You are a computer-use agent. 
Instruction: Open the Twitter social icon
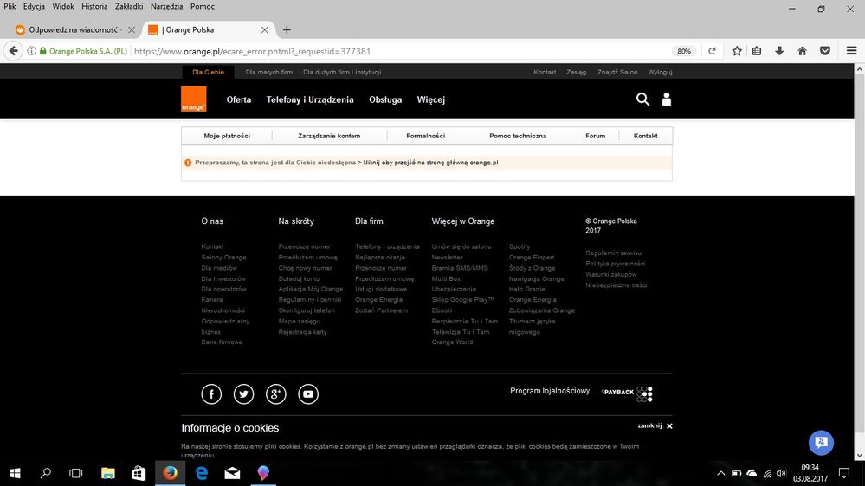[x=243, y=394]
